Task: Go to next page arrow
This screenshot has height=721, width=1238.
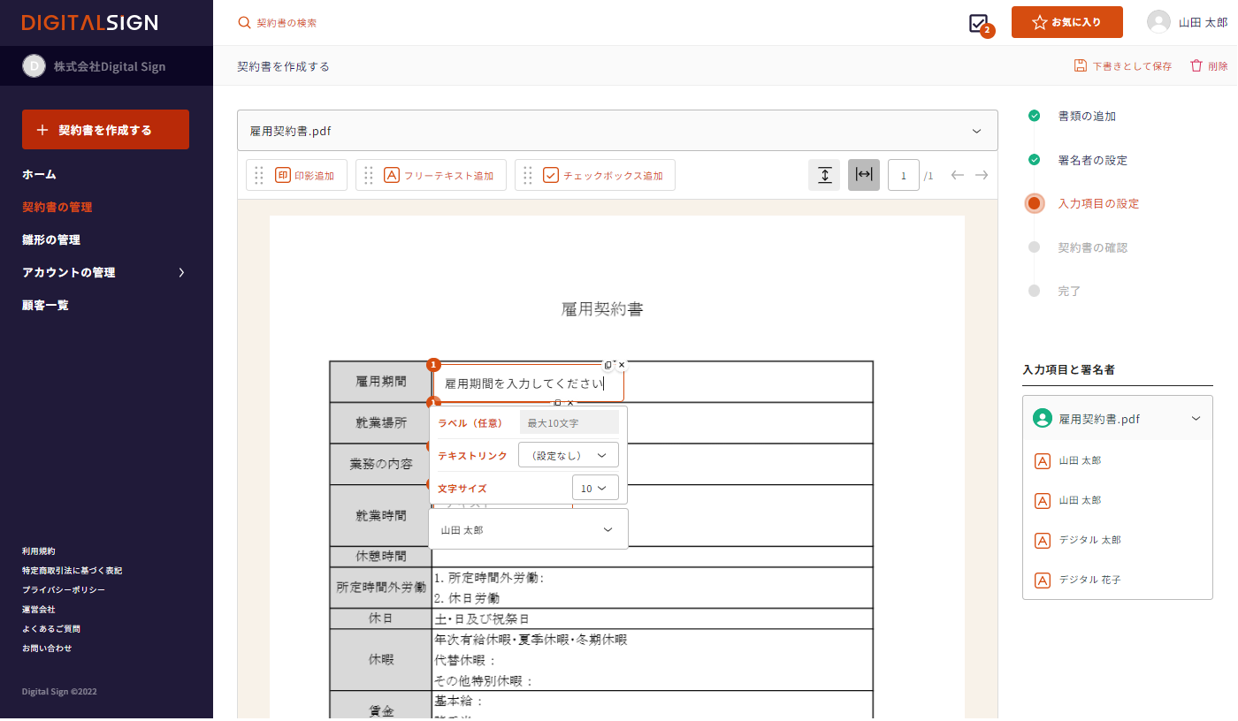Action: 982,175
